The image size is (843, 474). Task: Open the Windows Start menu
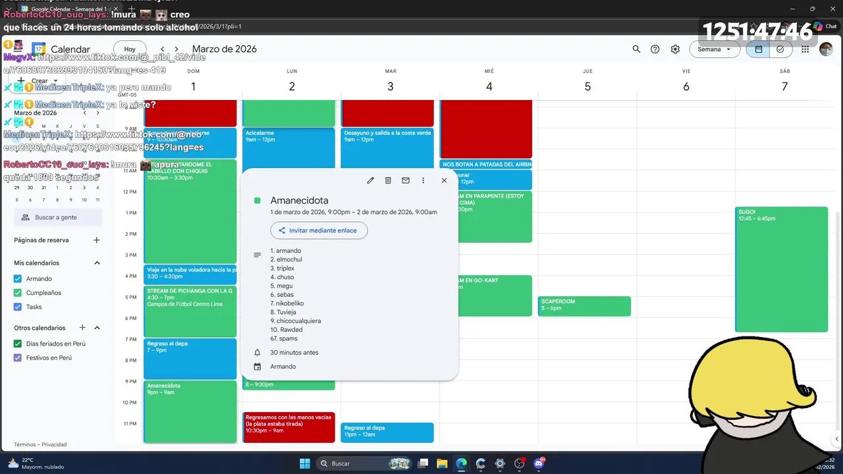click(x=305, y=463)
